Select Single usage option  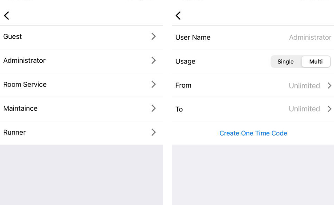[x=285, y=62]
